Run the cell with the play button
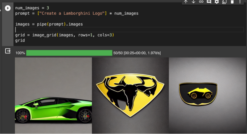Image resolution: width=247 pixels, height=134 pixels. coord(7,8)
